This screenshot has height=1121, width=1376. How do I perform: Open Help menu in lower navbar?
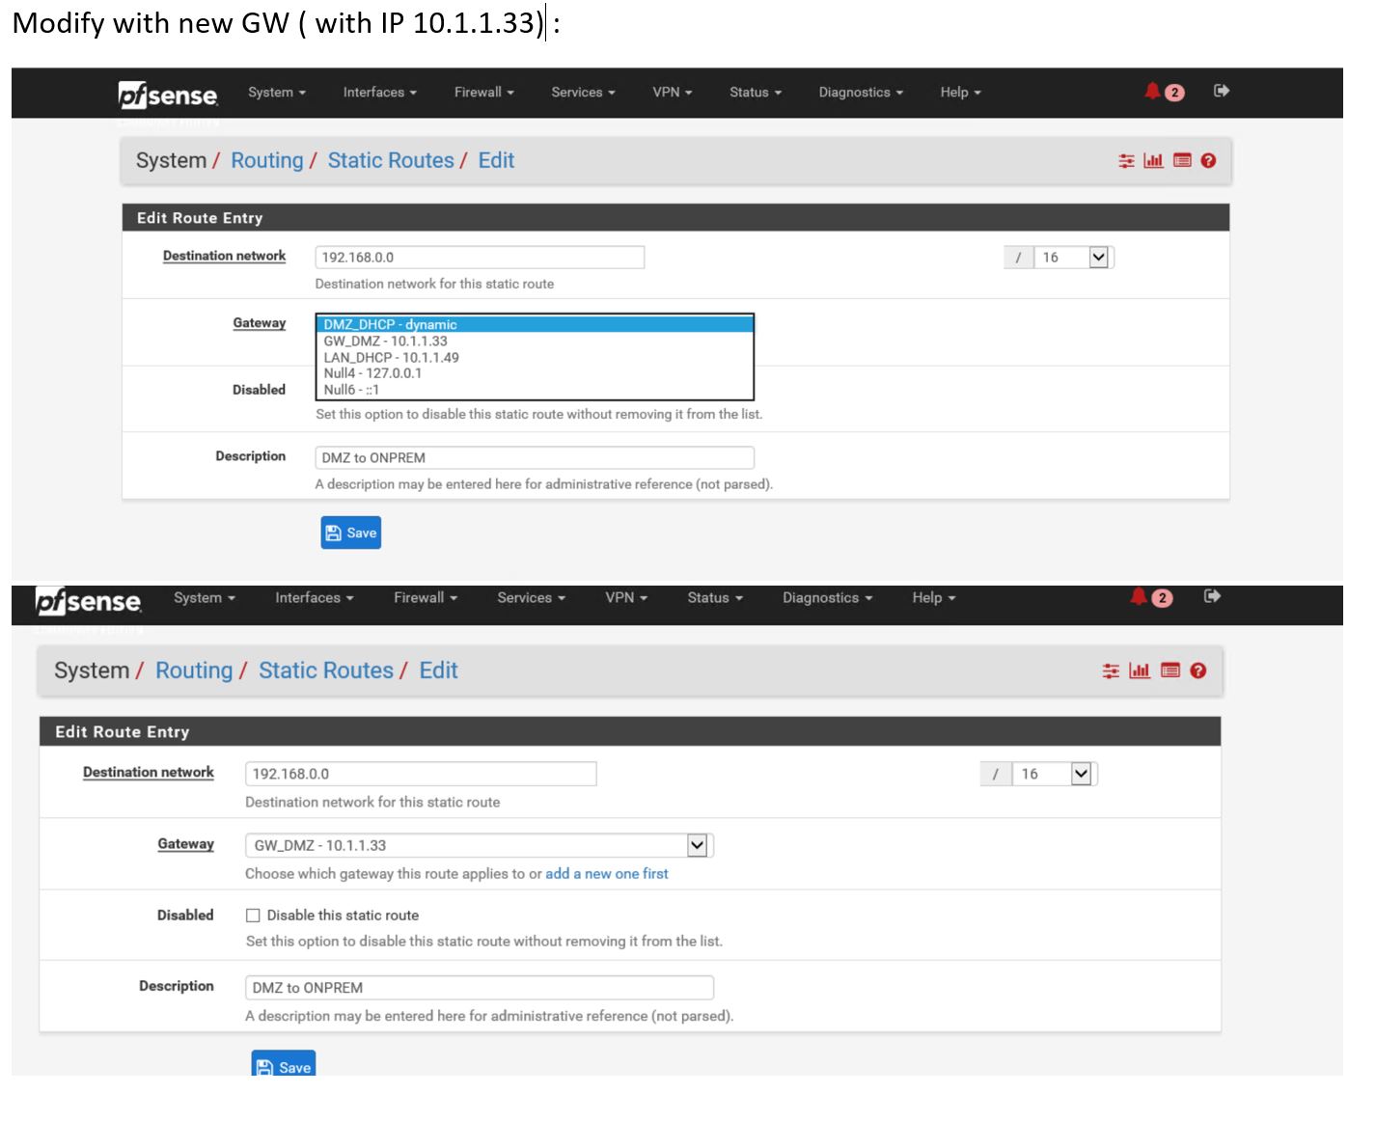click(x=934, y=598)
